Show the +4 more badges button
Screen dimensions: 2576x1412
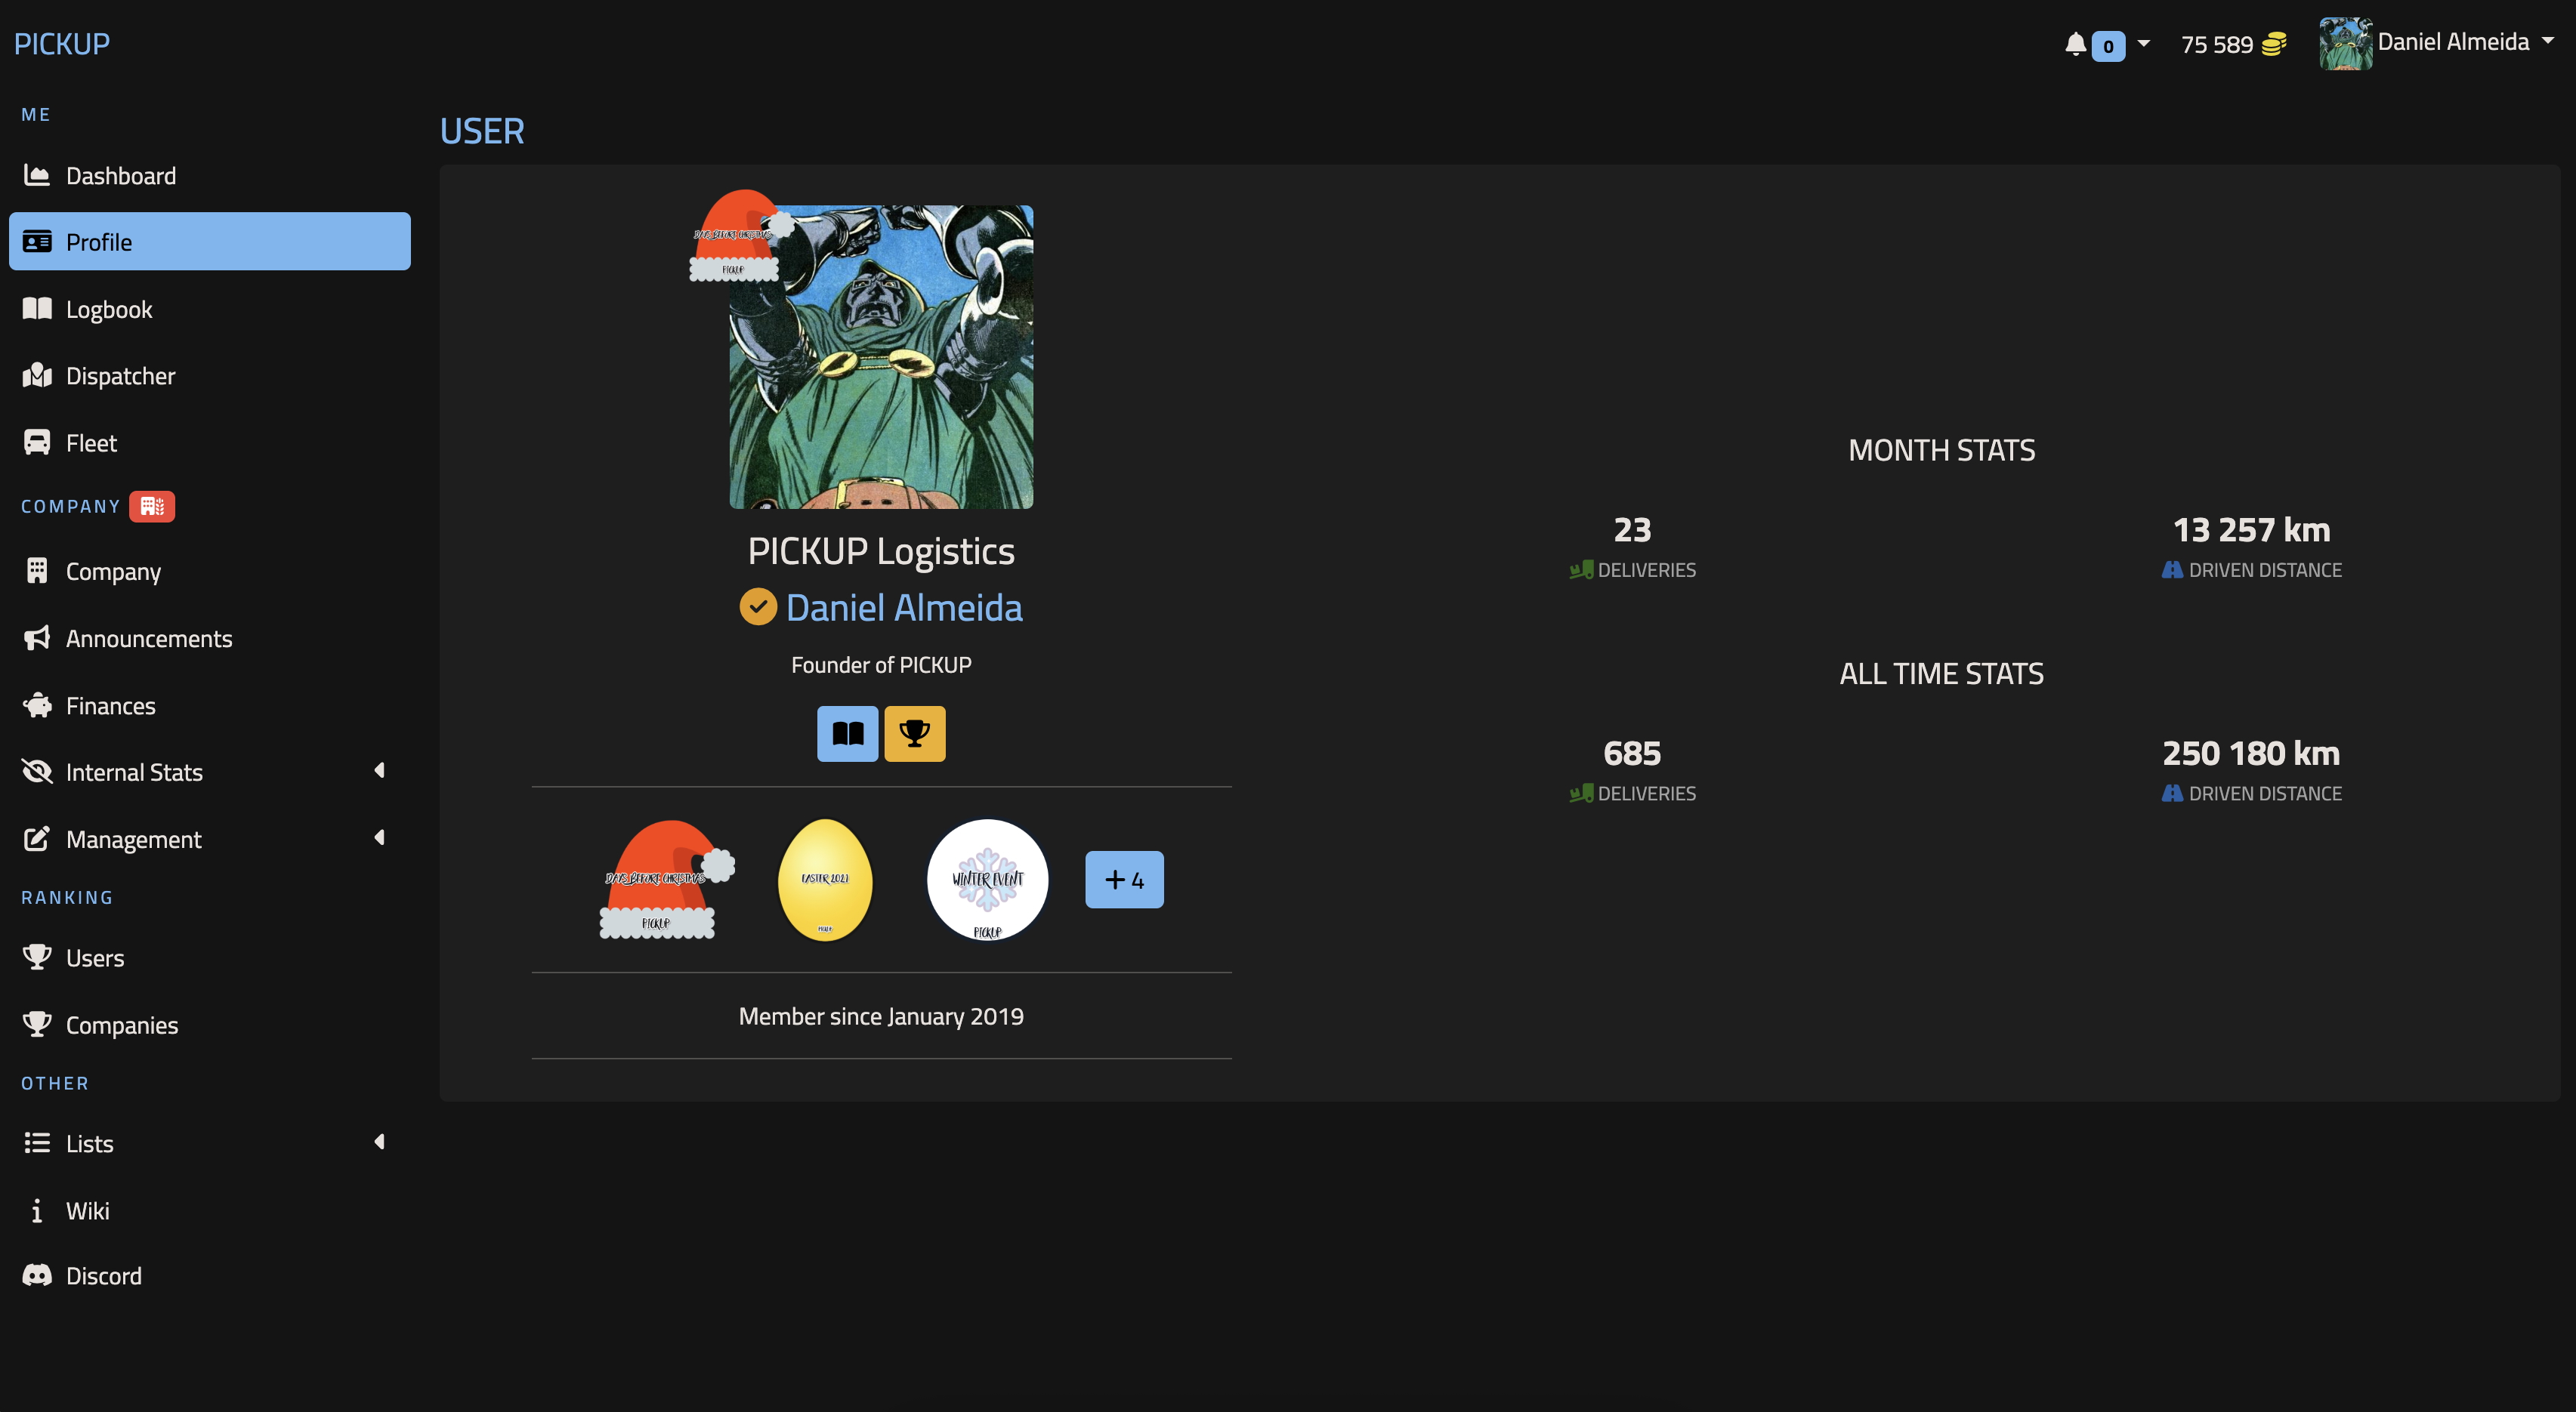(1124, 880)
